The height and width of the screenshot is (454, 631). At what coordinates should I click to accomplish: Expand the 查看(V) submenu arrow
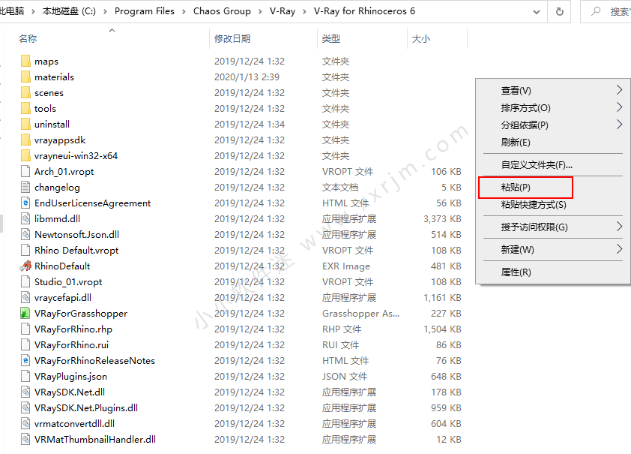pos(620,90)
